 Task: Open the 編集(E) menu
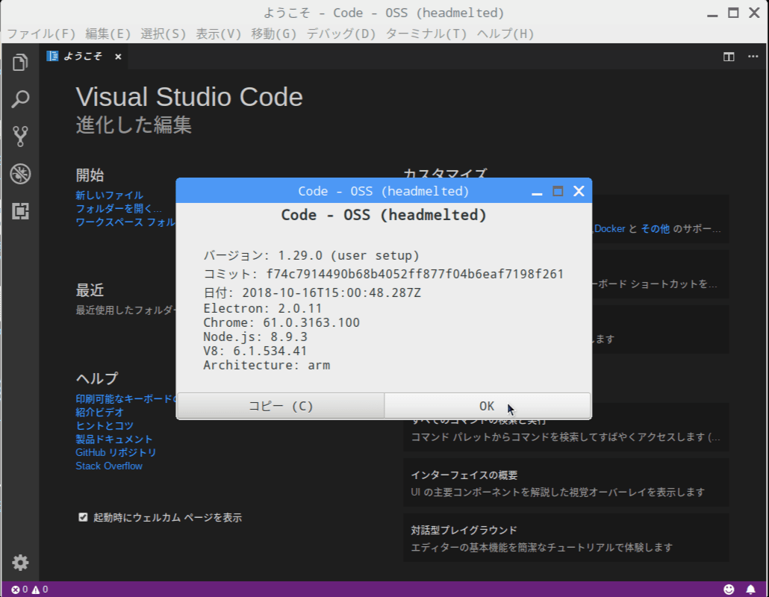[108, 34]
